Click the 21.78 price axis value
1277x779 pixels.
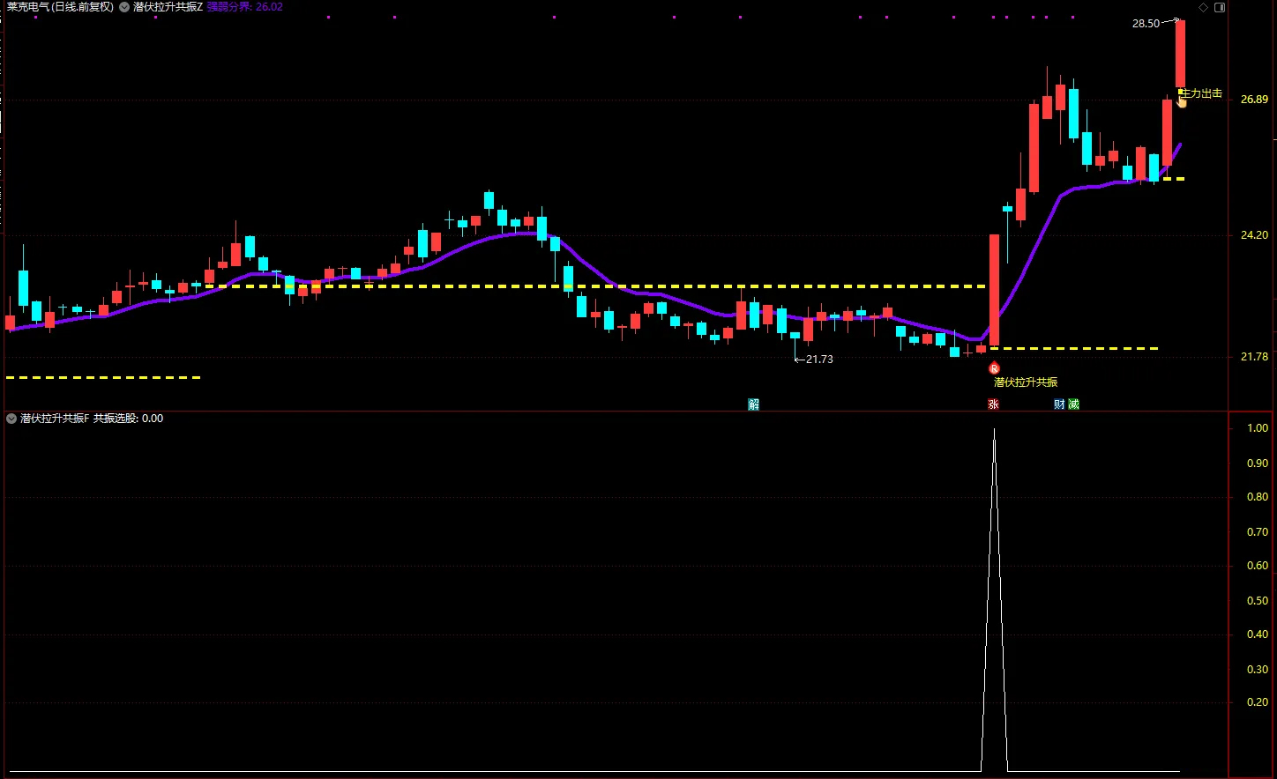(1254, 357)
